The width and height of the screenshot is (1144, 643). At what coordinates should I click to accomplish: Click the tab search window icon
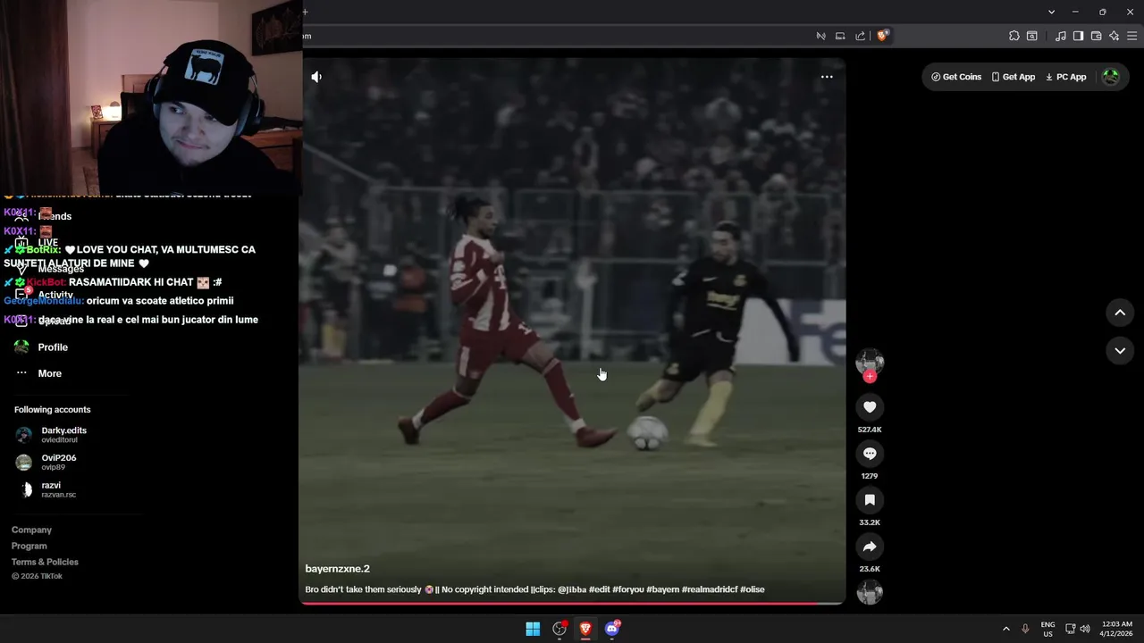1032,36
